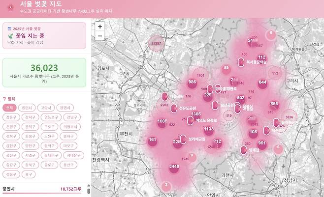The width and height of the screenshot is (324, 197).
Task: Filter by 마포구 district chip
Action: (x=68, y=146)
